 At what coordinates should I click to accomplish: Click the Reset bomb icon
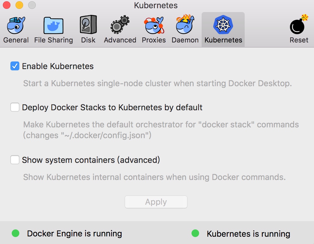(x=299, y=26)
